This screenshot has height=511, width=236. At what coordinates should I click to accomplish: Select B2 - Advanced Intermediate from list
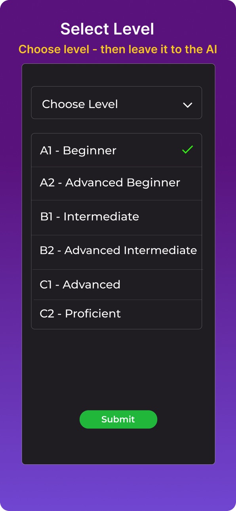click(x=116, y=252)
